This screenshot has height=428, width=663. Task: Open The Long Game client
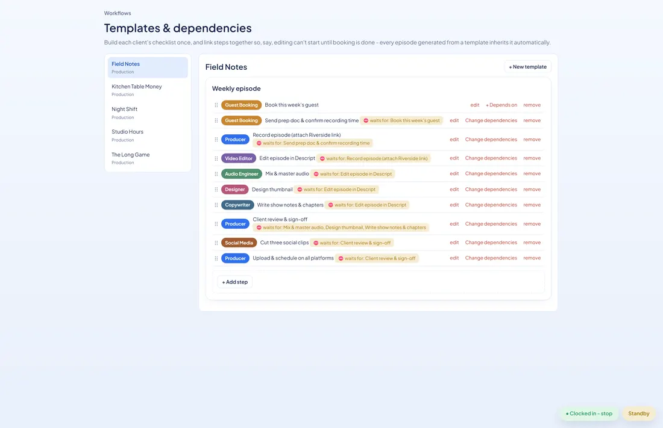(148, 158)
